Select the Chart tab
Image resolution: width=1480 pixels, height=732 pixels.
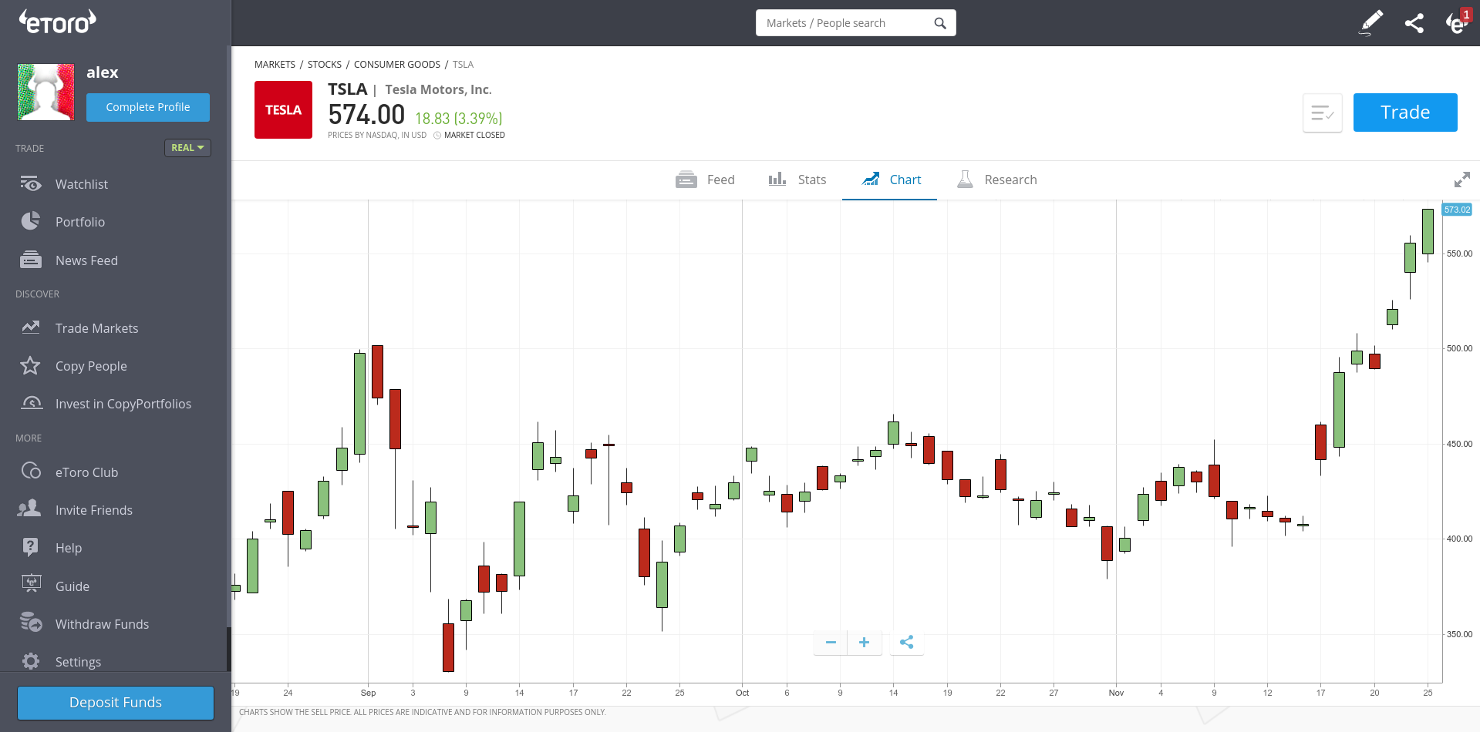[891, 180]
